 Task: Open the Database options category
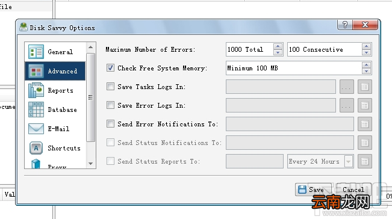[55, 109]
